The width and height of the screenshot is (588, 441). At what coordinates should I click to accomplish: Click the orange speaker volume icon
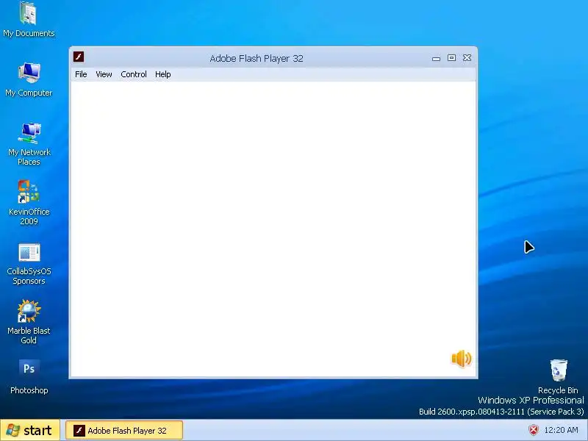(462, 359)
